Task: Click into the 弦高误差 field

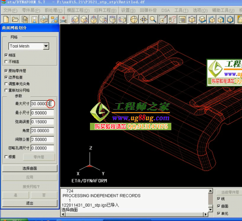Action: [x=42, y=122]
